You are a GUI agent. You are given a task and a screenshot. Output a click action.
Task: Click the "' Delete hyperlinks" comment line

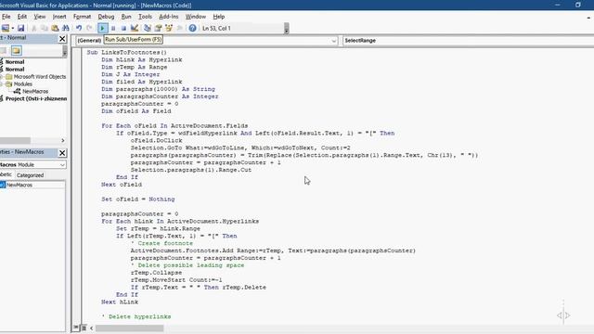[x=136, y=316]
